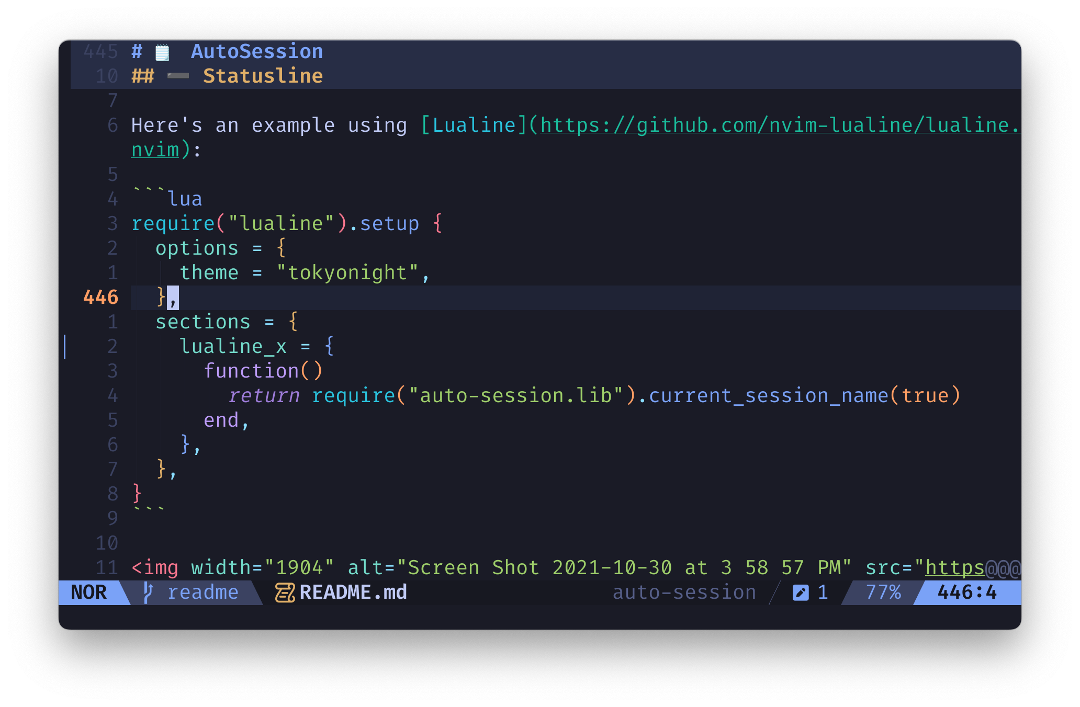Click the lua code fence marker
Screen dimensions: 1080x707
pos(166,198)
